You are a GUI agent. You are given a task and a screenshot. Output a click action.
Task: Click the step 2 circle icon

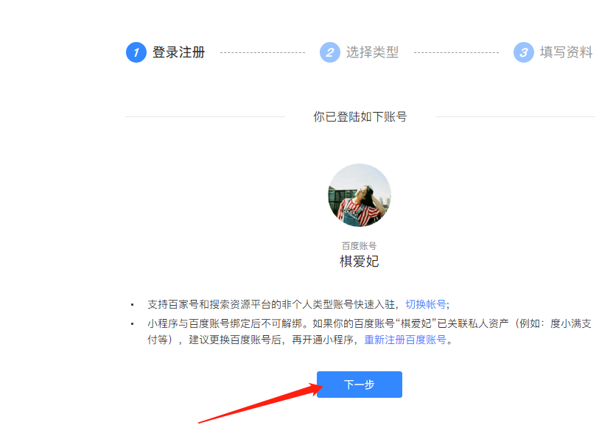pos(330,52)
